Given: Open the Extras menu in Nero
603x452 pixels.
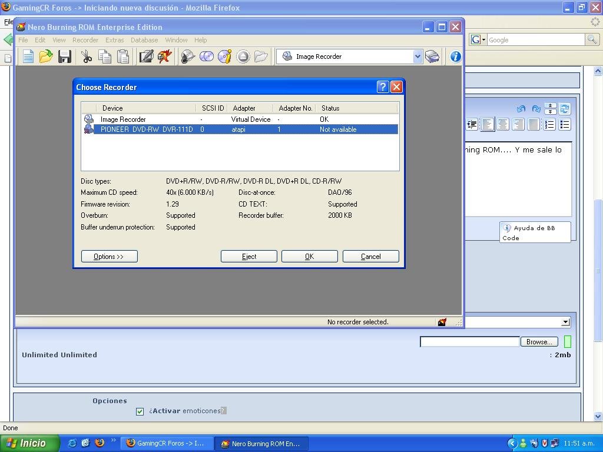Looking at the screenshot, I should point(115,40).
